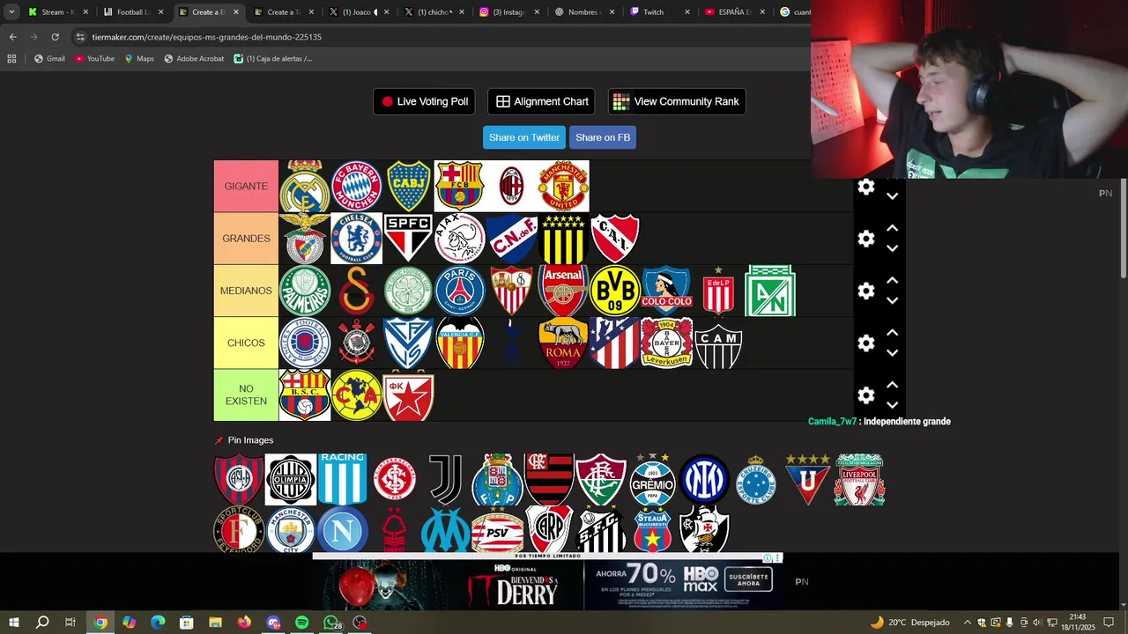
Task: Open the Gmail bookmark
Action: tap(49, 59)
